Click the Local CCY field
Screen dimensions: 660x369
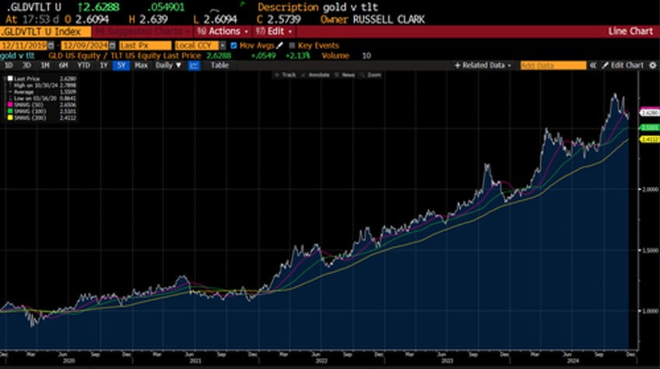(197, 45)
